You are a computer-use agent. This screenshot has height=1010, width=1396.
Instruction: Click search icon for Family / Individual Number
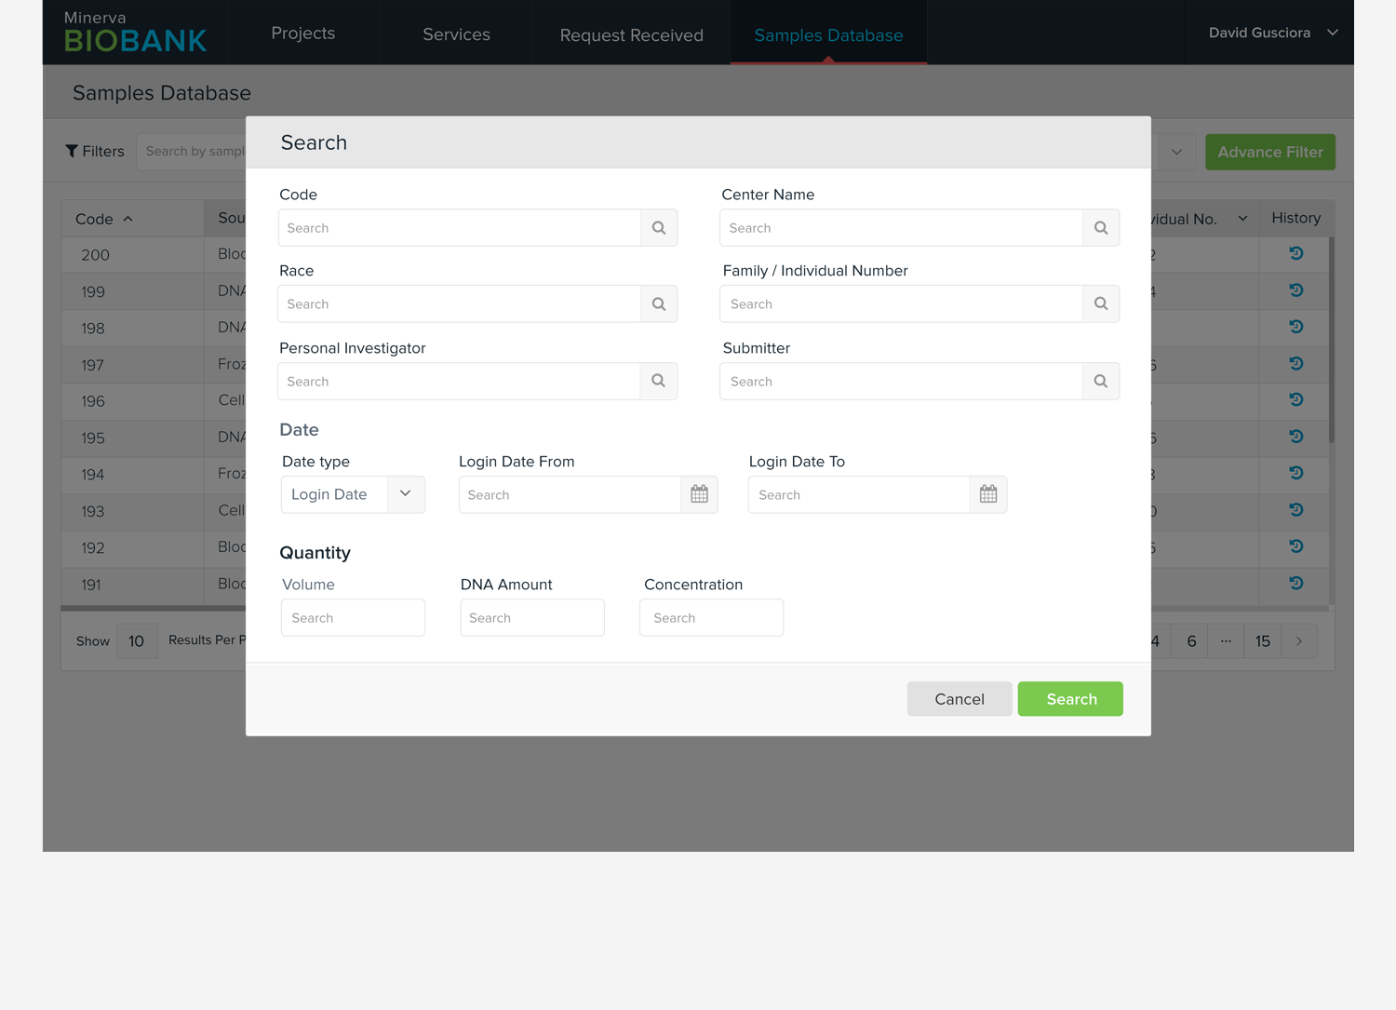click(1101, 304)
